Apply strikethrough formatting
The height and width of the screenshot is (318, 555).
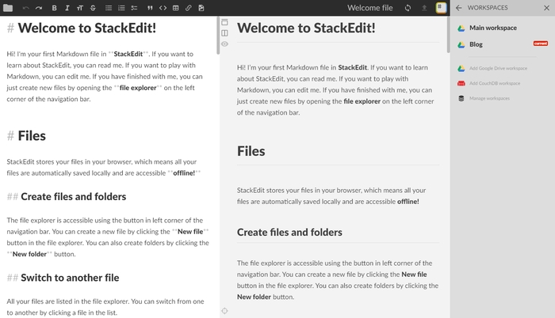(93, 8)
